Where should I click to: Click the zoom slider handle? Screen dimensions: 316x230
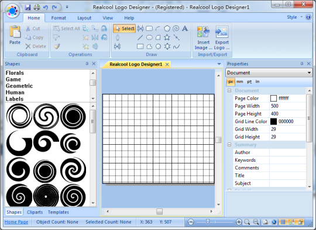point(207,222)
